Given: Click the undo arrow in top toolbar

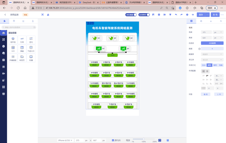Looking at the screenshot, I should coord(176,15).
